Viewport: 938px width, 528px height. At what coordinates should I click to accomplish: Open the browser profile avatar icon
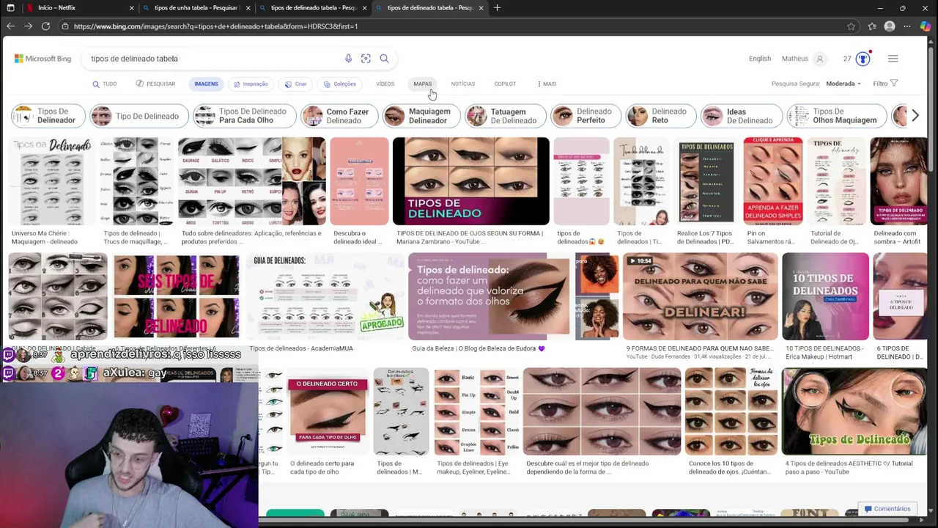pos(890,26)
